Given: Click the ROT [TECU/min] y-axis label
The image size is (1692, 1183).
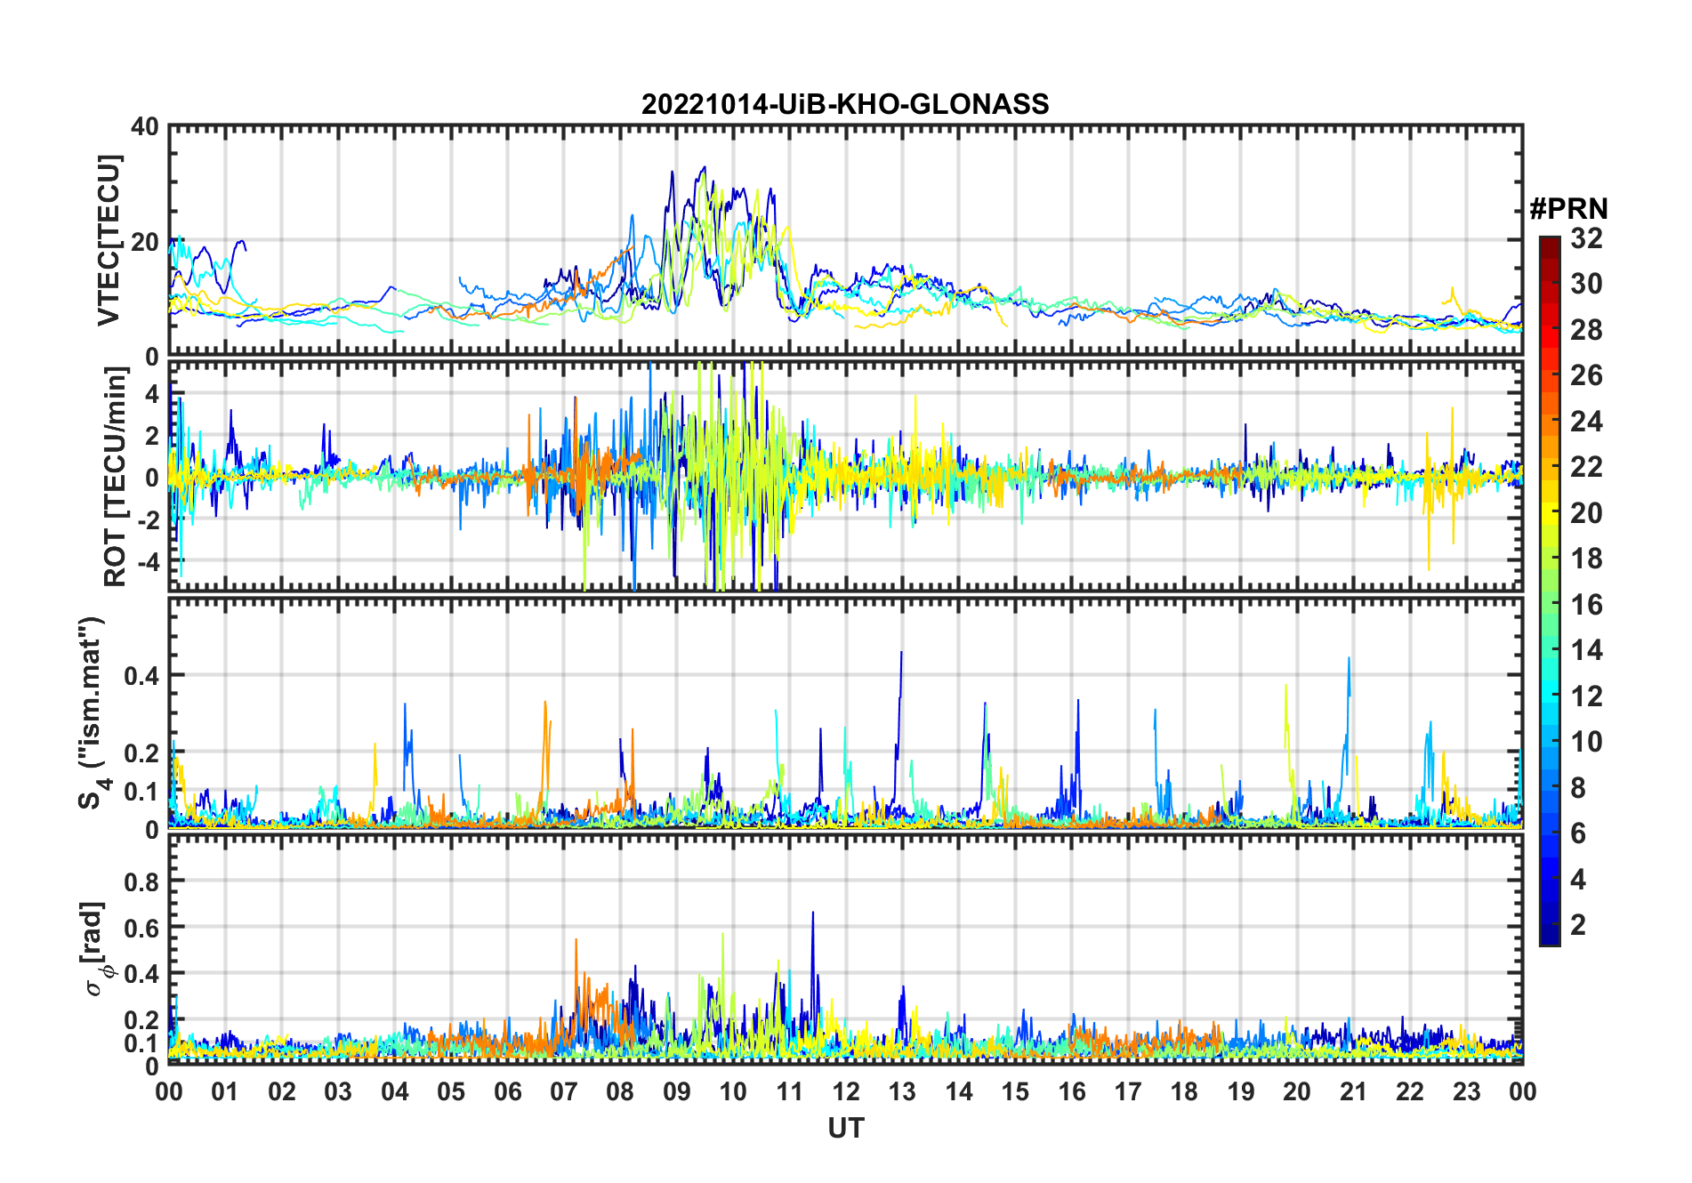Looking at the screenshot, I should (116, 477).
